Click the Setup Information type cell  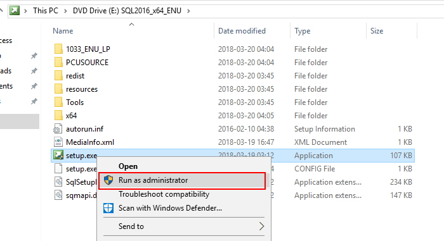point(325,129)
